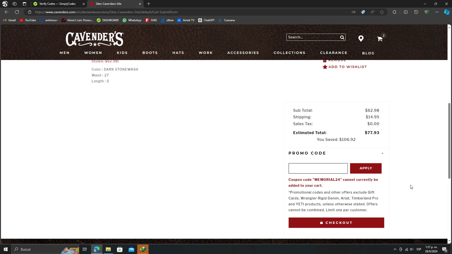
Task: Open split screen icon
Action: [406, 12]
